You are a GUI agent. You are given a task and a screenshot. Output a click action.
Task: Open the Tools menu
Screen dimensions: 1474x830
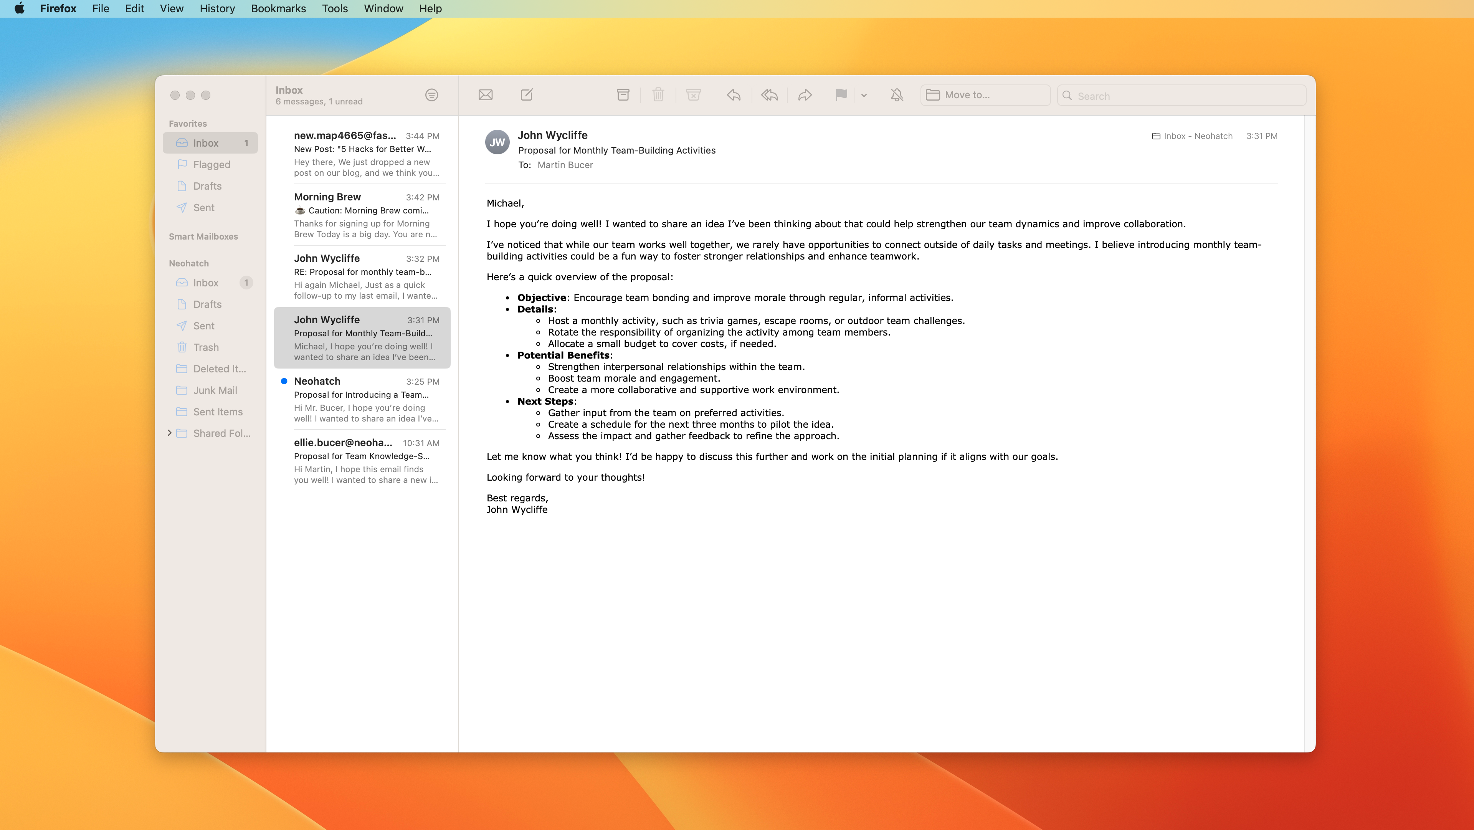[x=335, y=8]
